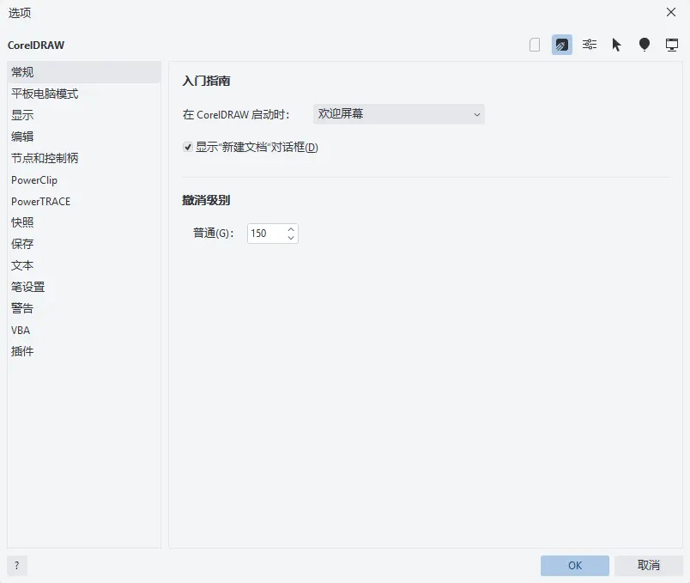Select the 常规 category
The width and height of the screenshot is (690, 583).
[84, 72]
